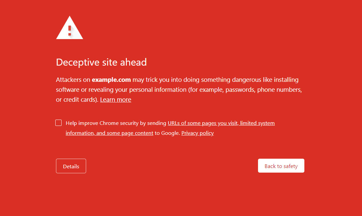Click the bold example.com domain name
This screenshot has width=362, height=216.
[x=111, y=80]
